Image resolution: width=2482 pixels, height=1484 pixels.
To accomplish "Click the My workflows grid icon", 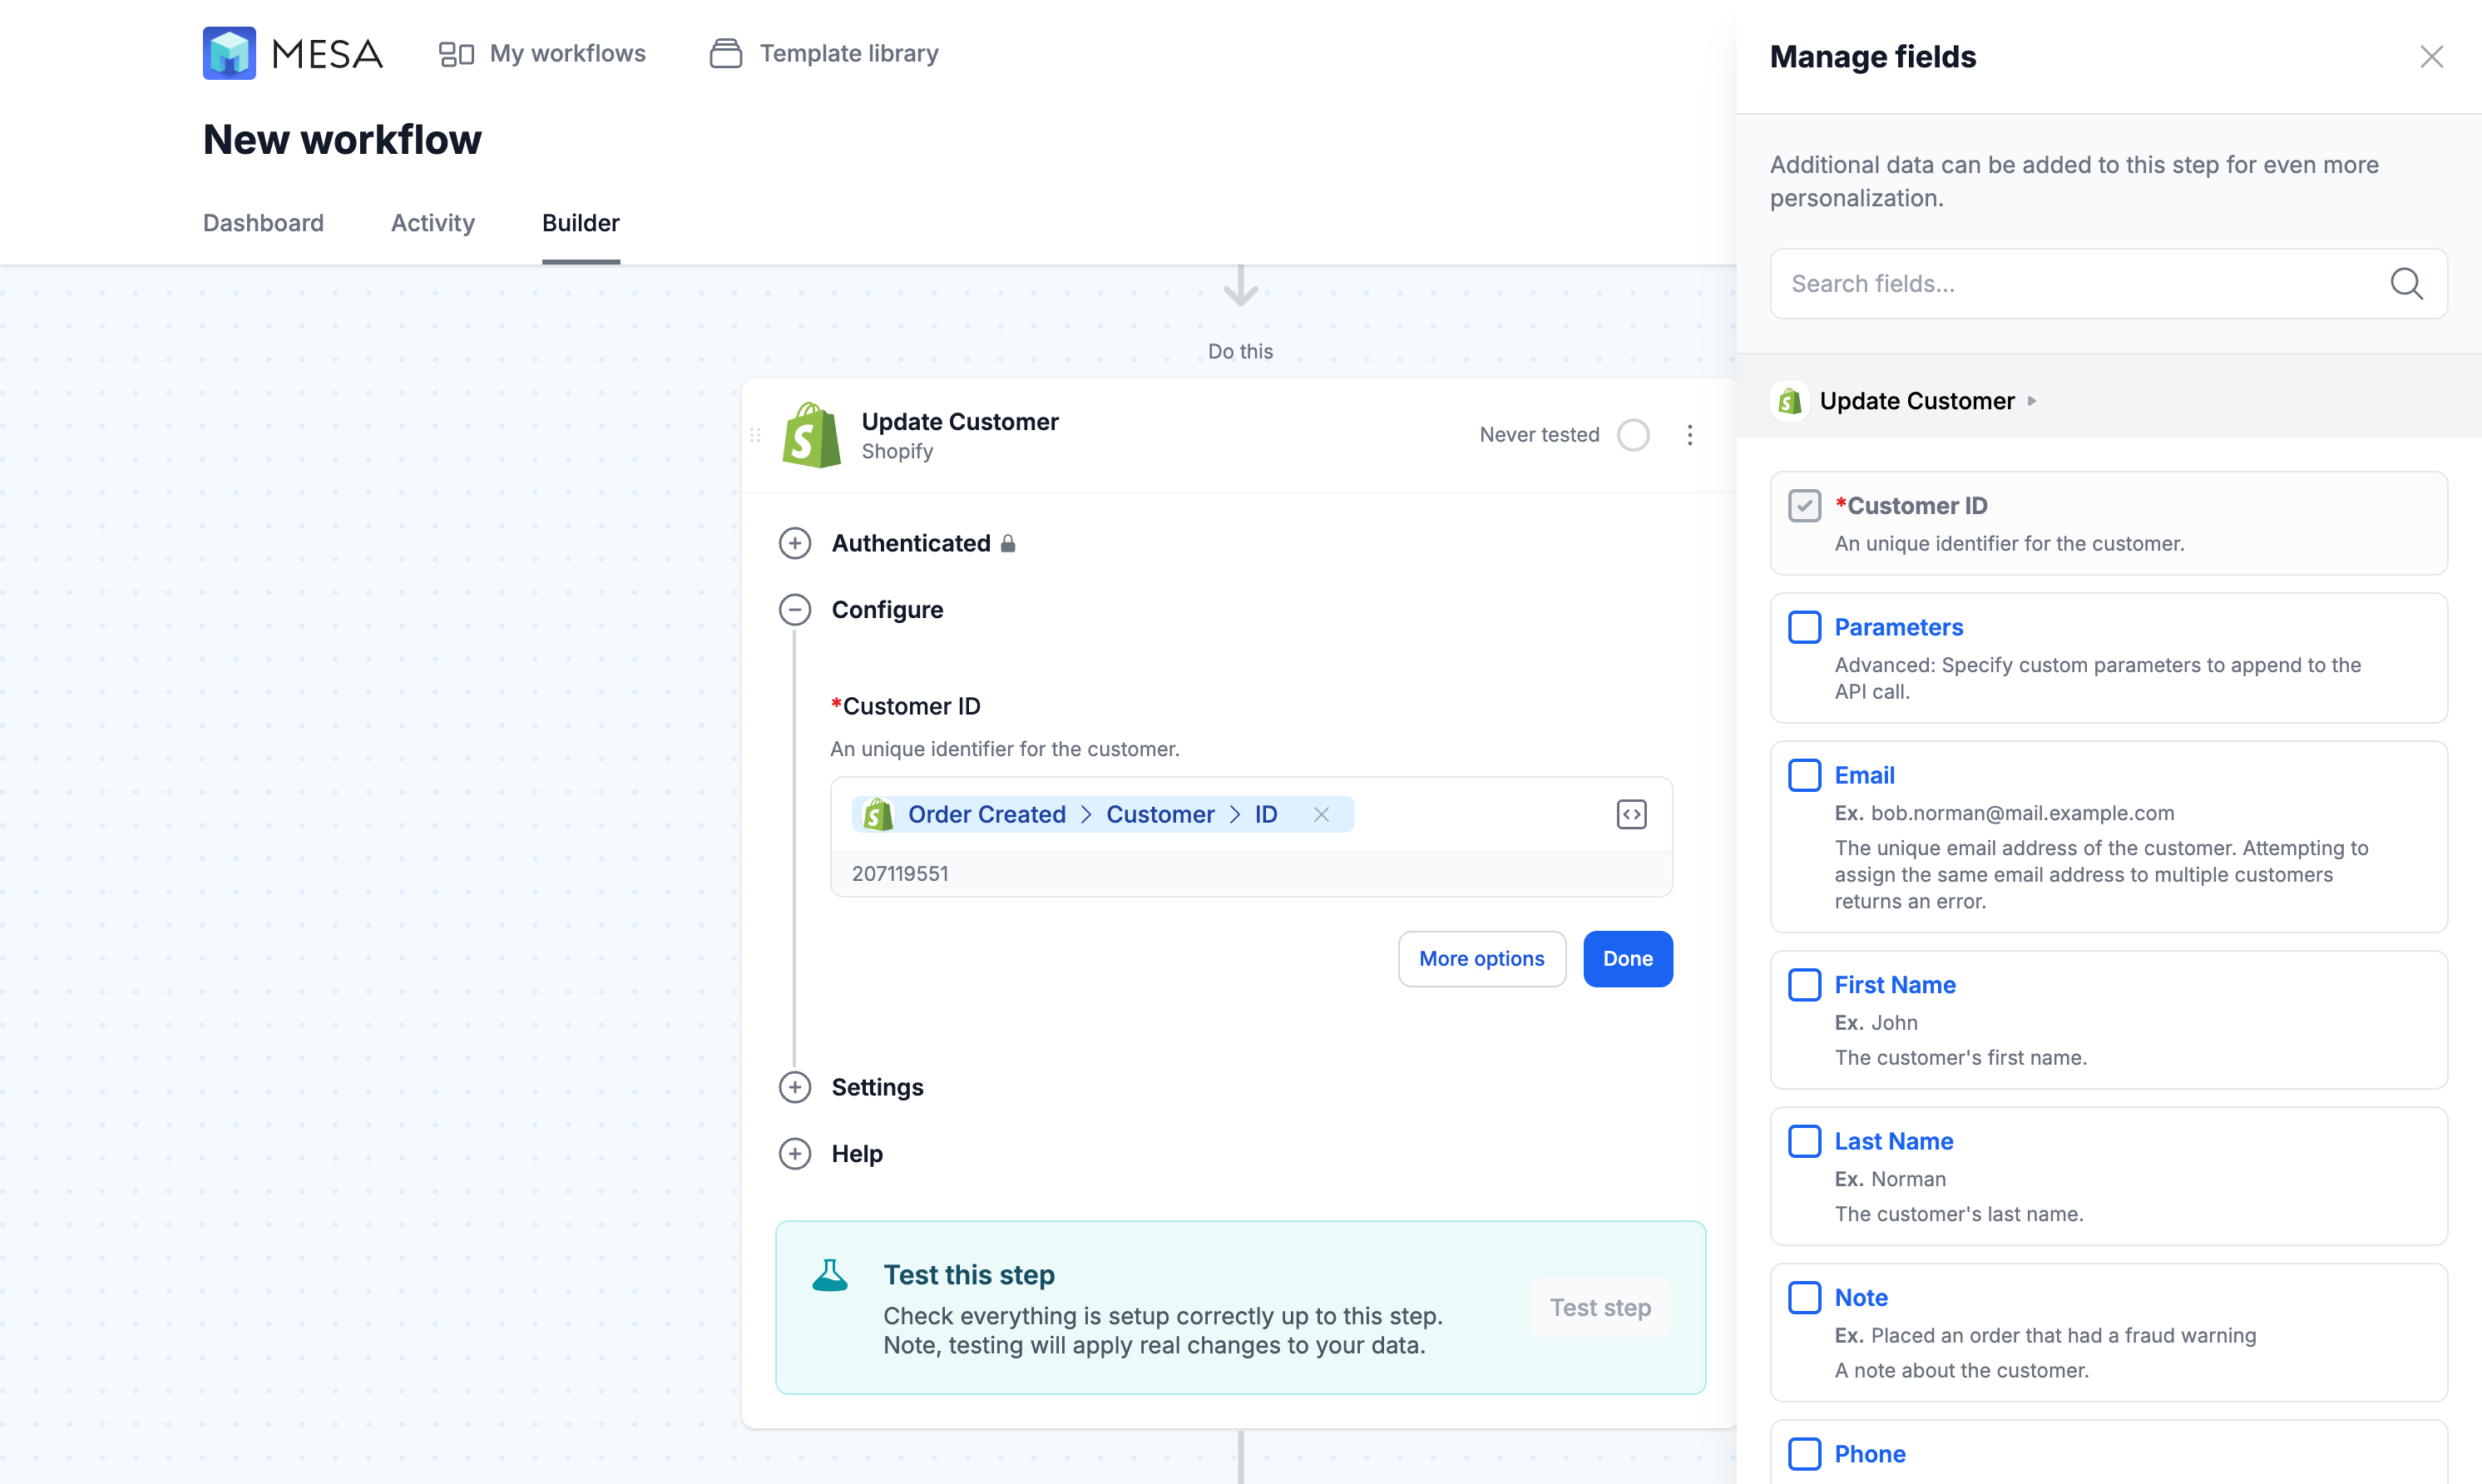I will click(x=456, y=54).
